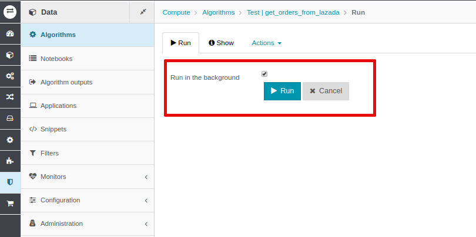Click the exit arrow icon beside Algorithm outputs
This screenshot has height=237, width=476.
click(32, 82)
